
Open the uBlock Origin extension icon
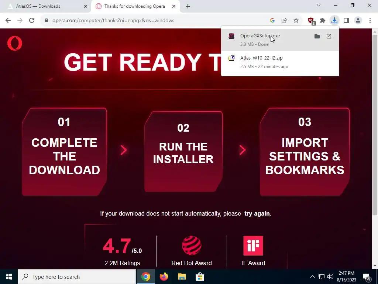click(x=311, y=21)
